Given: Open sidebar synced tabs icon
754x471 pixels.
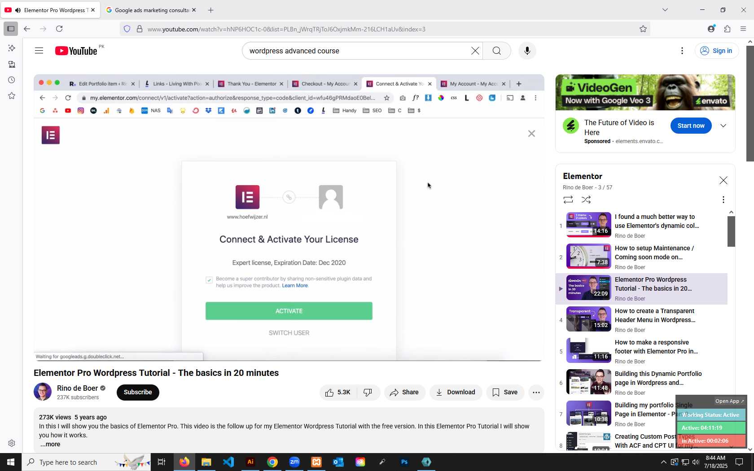Looking at the screenshot, I should 12,64.
